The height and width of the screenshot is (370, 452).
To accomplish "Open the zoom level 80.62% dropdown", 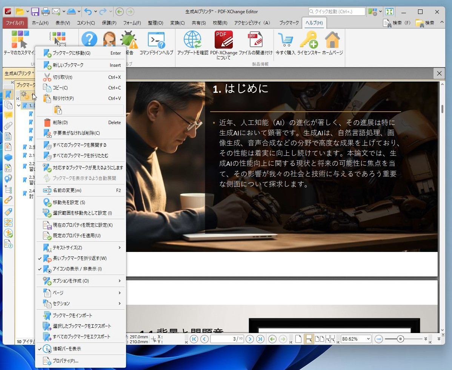I will pyautogui.click(x=368, y=339).
